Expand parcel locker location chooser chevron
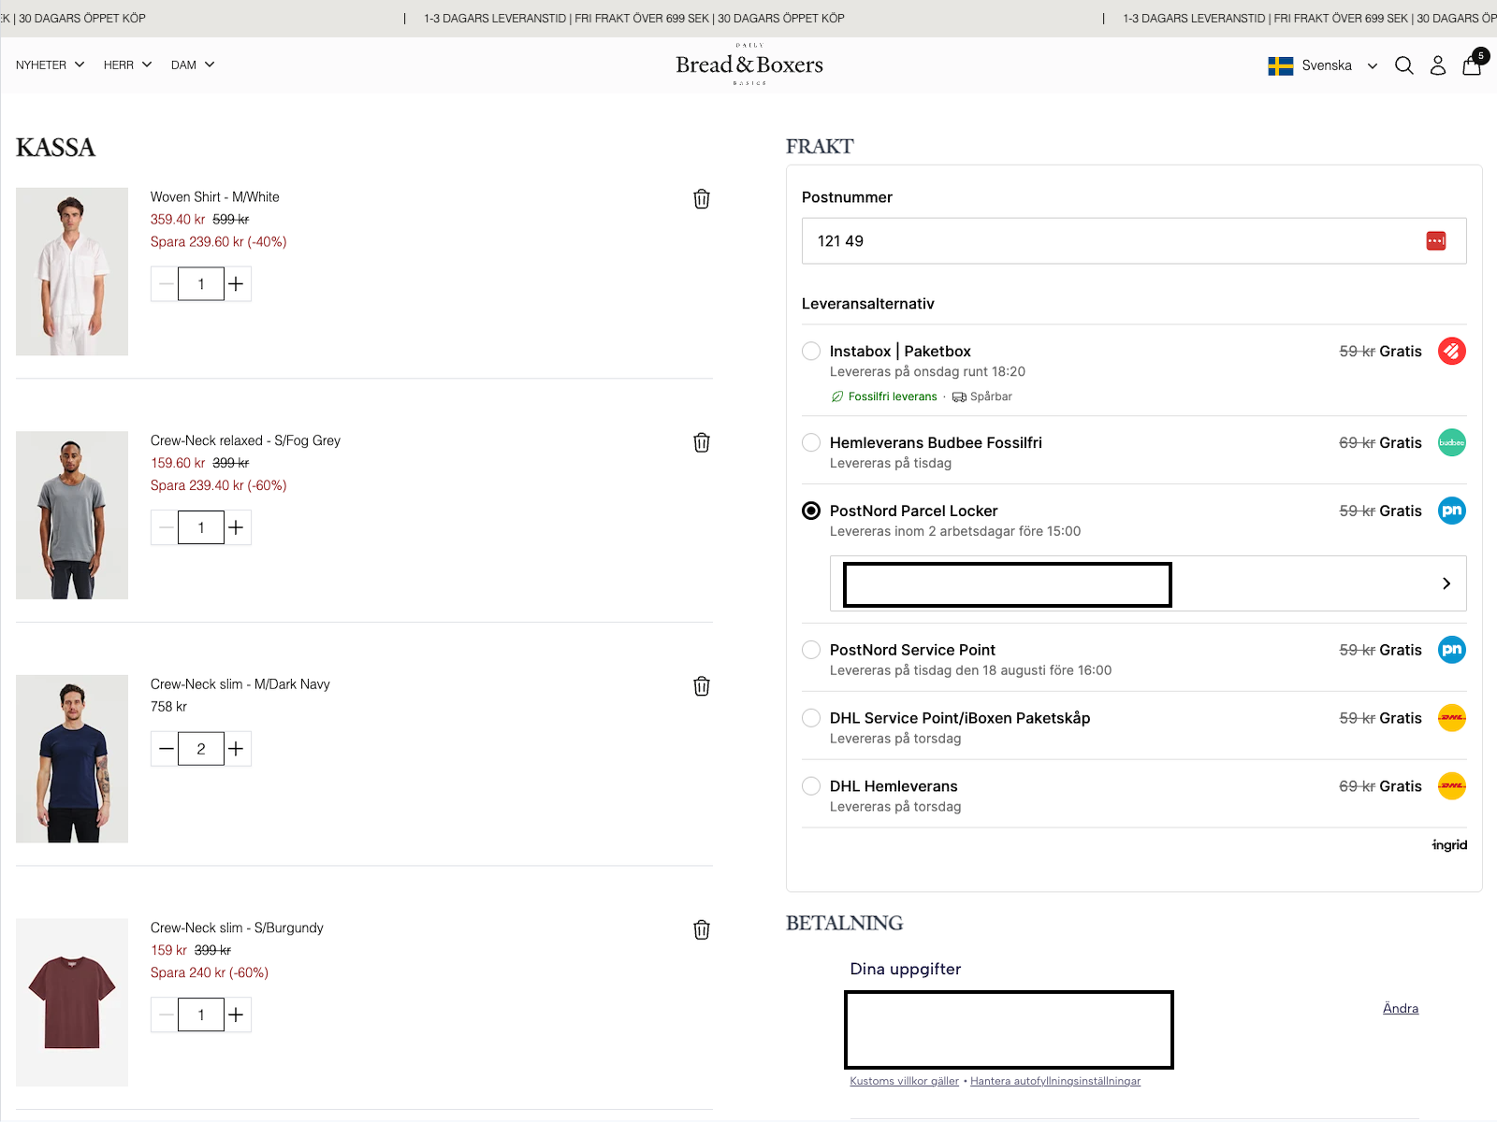This screenshot has width=1497, height=1122. pyautogui.click(x=1446, y=583)
